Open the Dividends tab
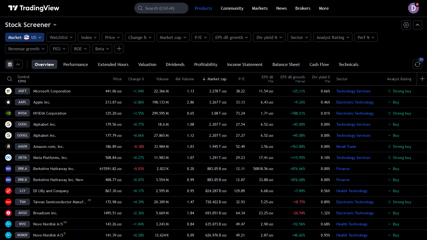 coord(175,64)
